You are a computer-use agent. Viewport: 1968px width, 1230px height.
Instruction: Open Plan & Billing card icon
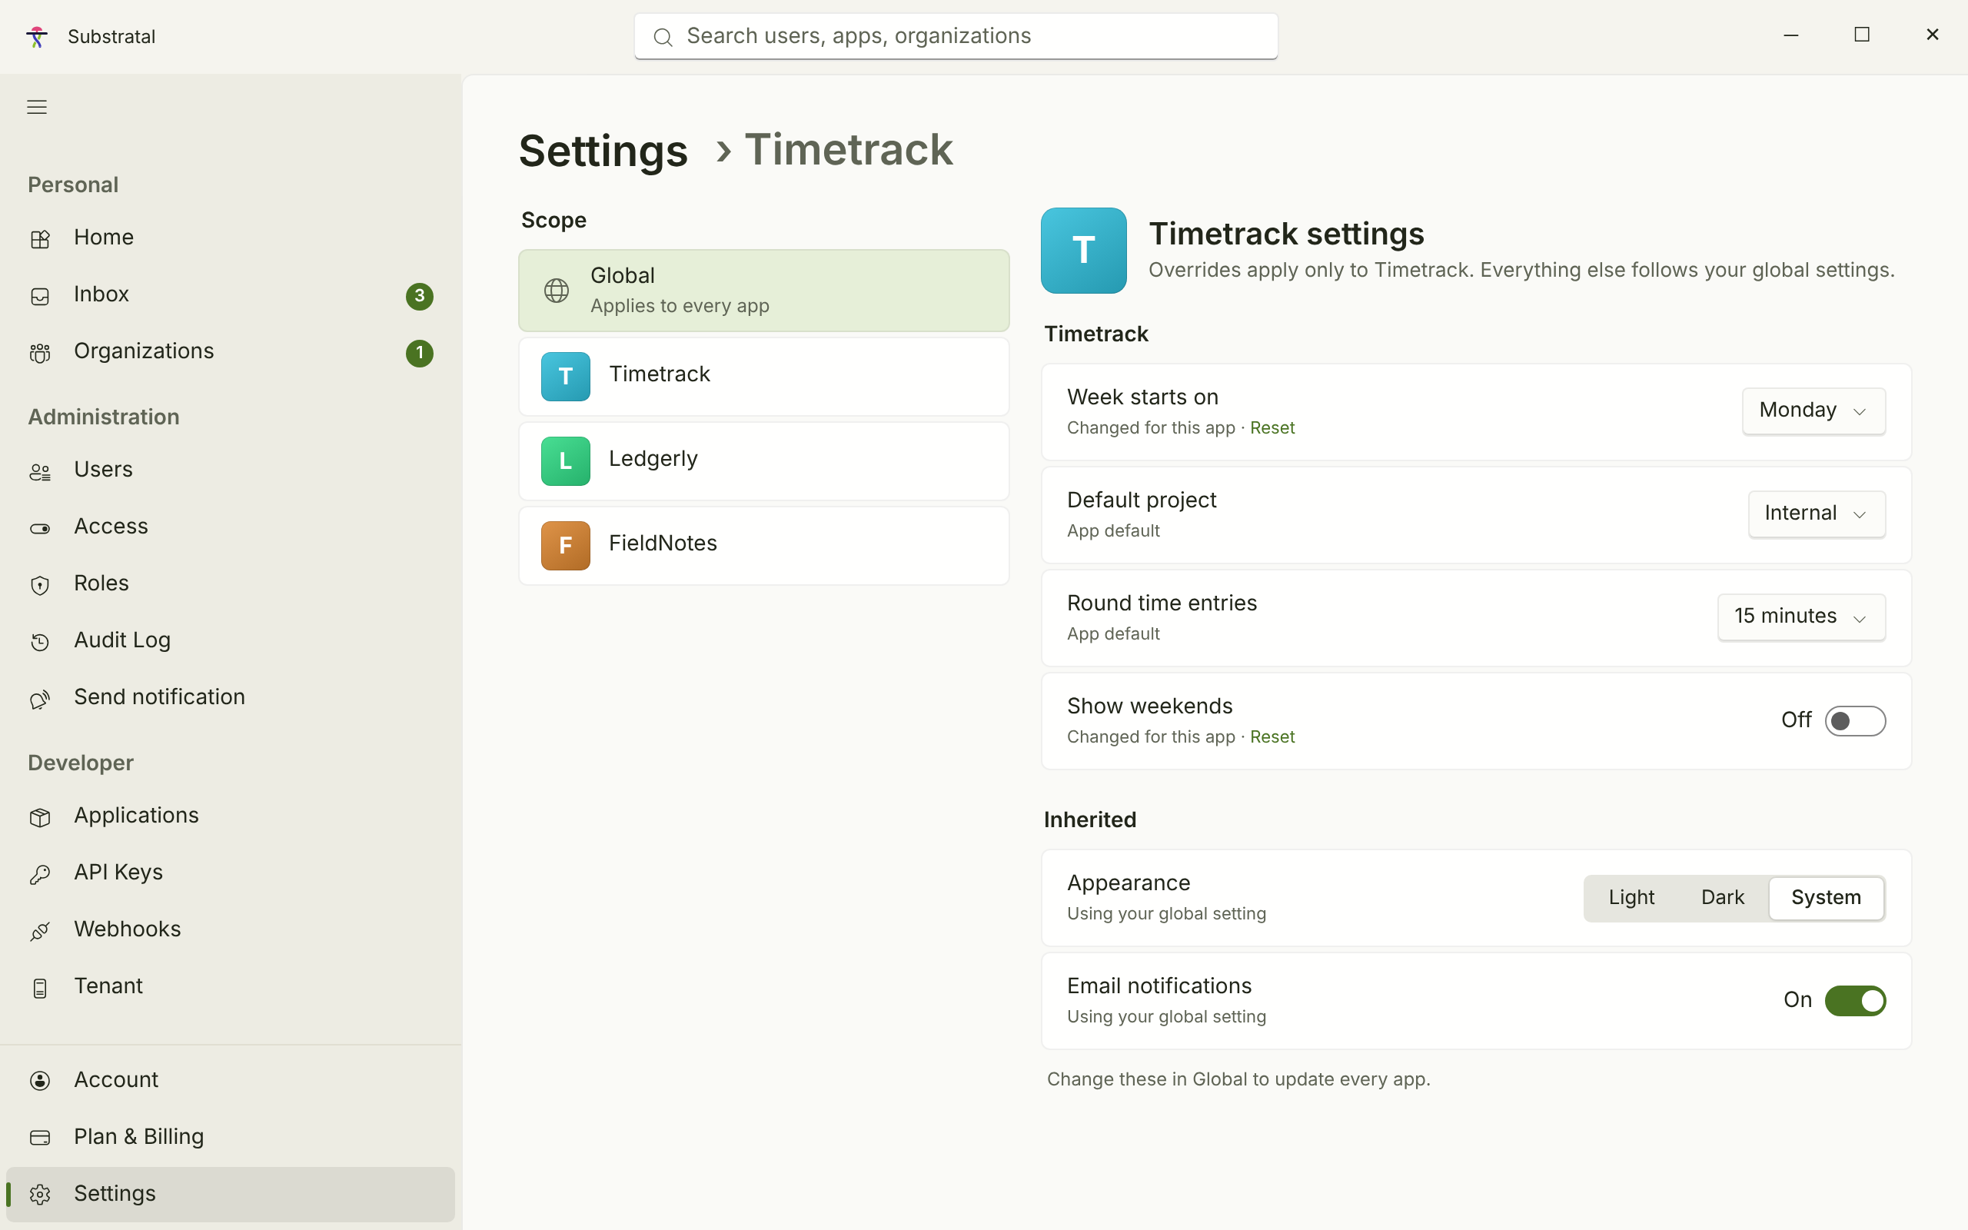(x=40, y=1137)
